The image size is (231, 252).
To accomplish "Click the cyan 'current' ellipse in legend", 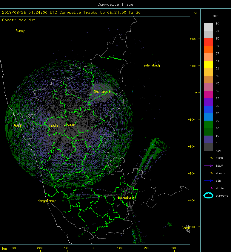I will pos(208,195).
